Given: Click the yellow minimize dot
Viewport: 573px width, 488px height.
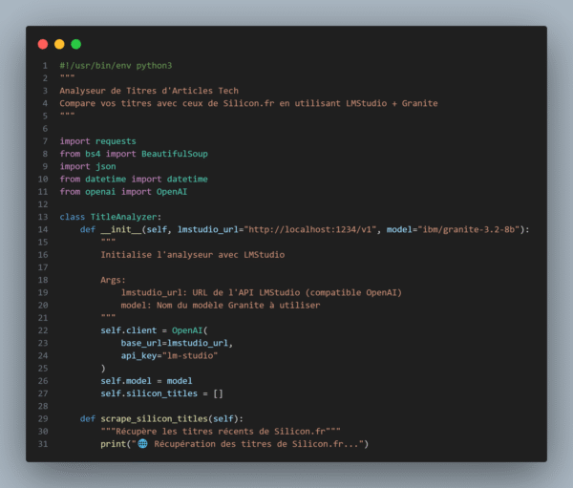Looking at the screenshot, I should pos(59,44).
